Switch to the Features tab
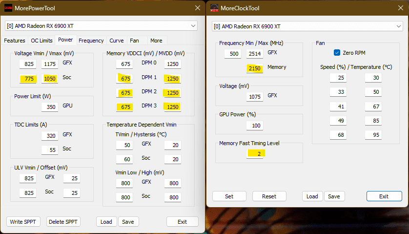Screen dimensions: 409x234 tap(15, 41)
